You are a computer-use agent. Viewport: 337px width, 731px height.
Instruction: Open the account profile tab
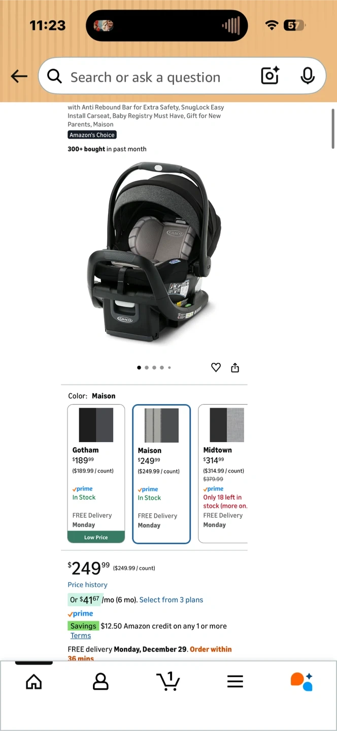100,681
